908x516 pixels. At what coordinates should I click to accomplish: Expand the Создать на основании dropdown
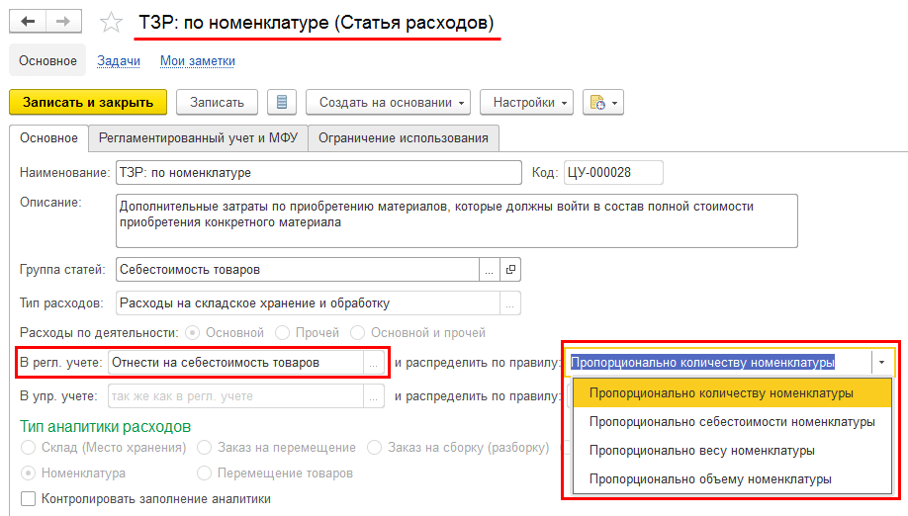(x=392, y=102)
